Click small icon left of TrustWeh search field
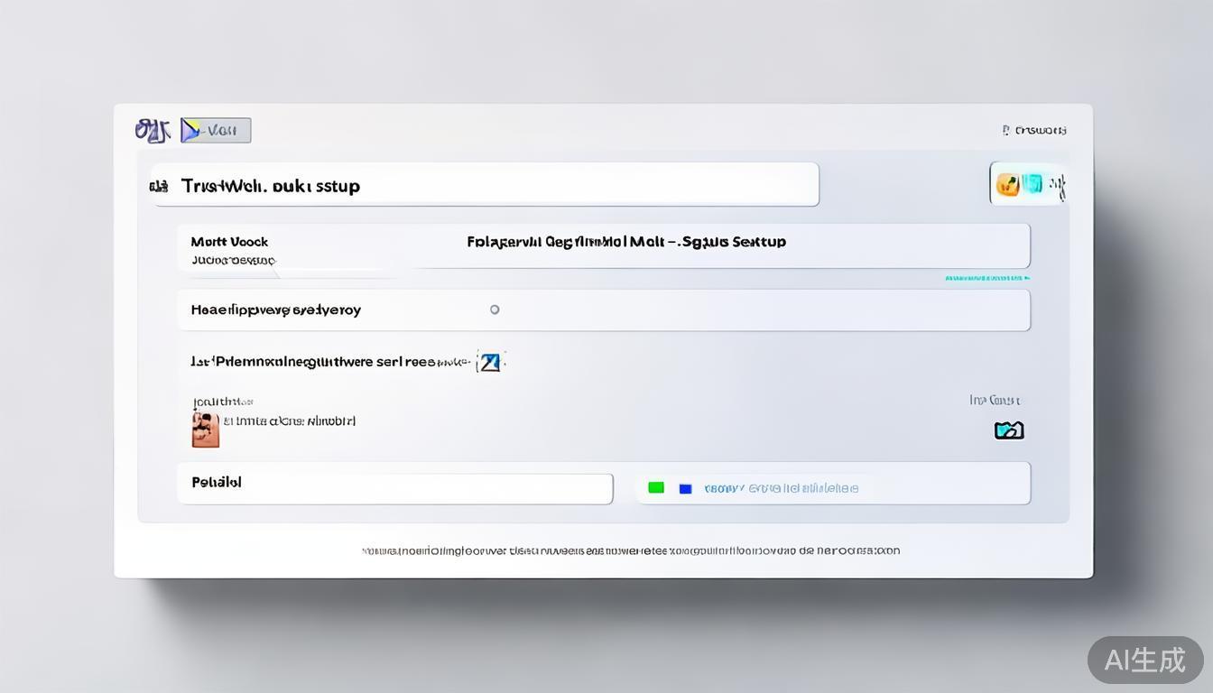Image resolution: width=1213 pixels, height=693 pixels. (159, 187)
